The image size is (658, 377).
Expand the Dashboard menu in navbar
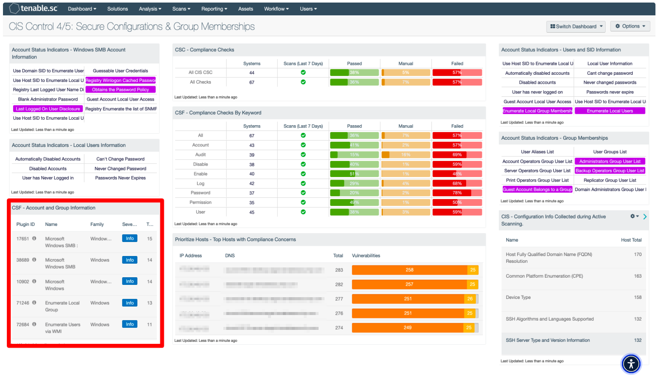point(82,9)
